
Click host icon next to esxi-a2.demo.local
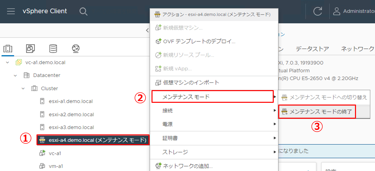pos(42,114)
